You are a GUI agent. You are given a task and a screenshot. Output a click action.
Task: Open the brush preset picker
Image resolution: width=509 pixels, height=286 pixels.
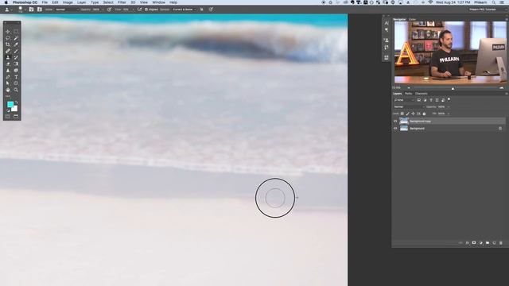tap(21, 10)
